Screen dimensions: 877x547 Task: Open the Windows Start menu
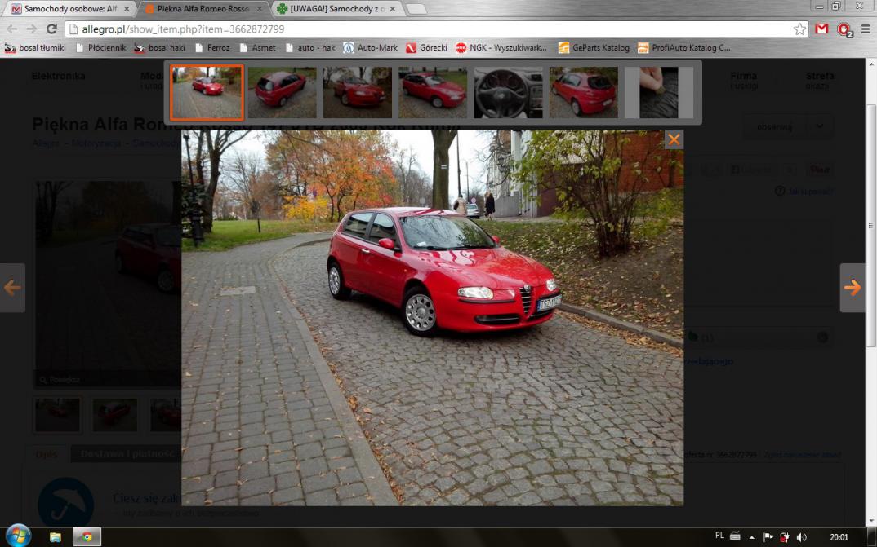(17, 536)
